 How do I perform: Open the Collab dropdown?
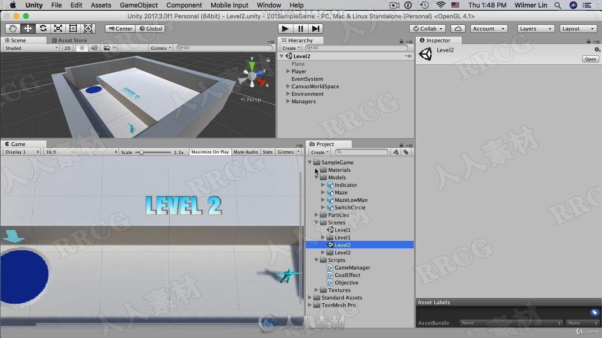[428, 29]
